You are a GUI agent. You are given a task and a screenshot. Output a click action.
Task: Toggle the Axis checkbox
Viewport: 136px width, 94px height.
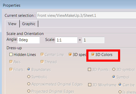tap(11, 62)
